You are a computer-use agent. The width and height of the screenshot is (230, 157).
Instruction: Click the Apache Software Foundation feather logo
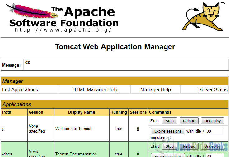point(62,18)
